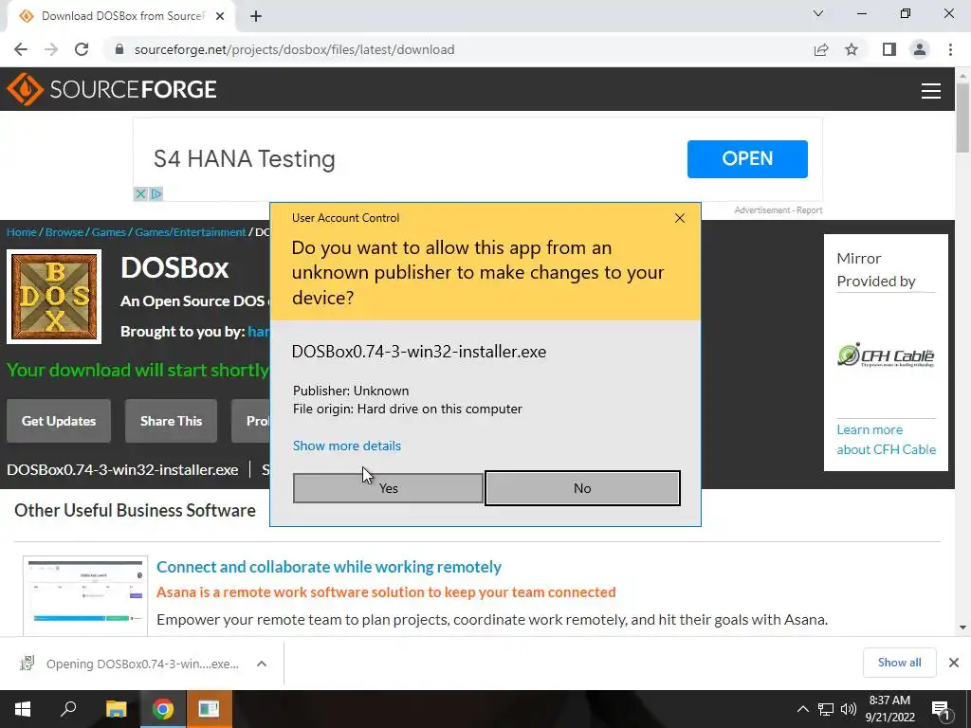971x728 pixels.
Task: Click the address bar URL field
Action: tap(458, 49)
